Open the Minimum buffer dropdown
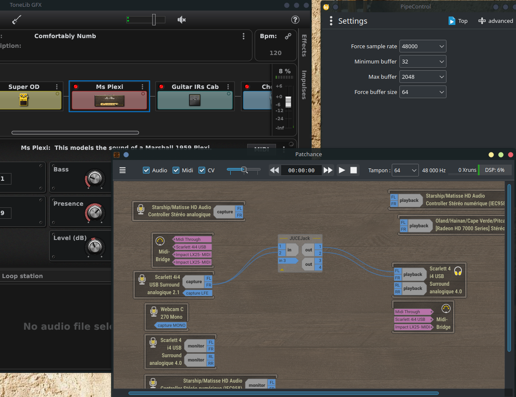 [423, 61]
